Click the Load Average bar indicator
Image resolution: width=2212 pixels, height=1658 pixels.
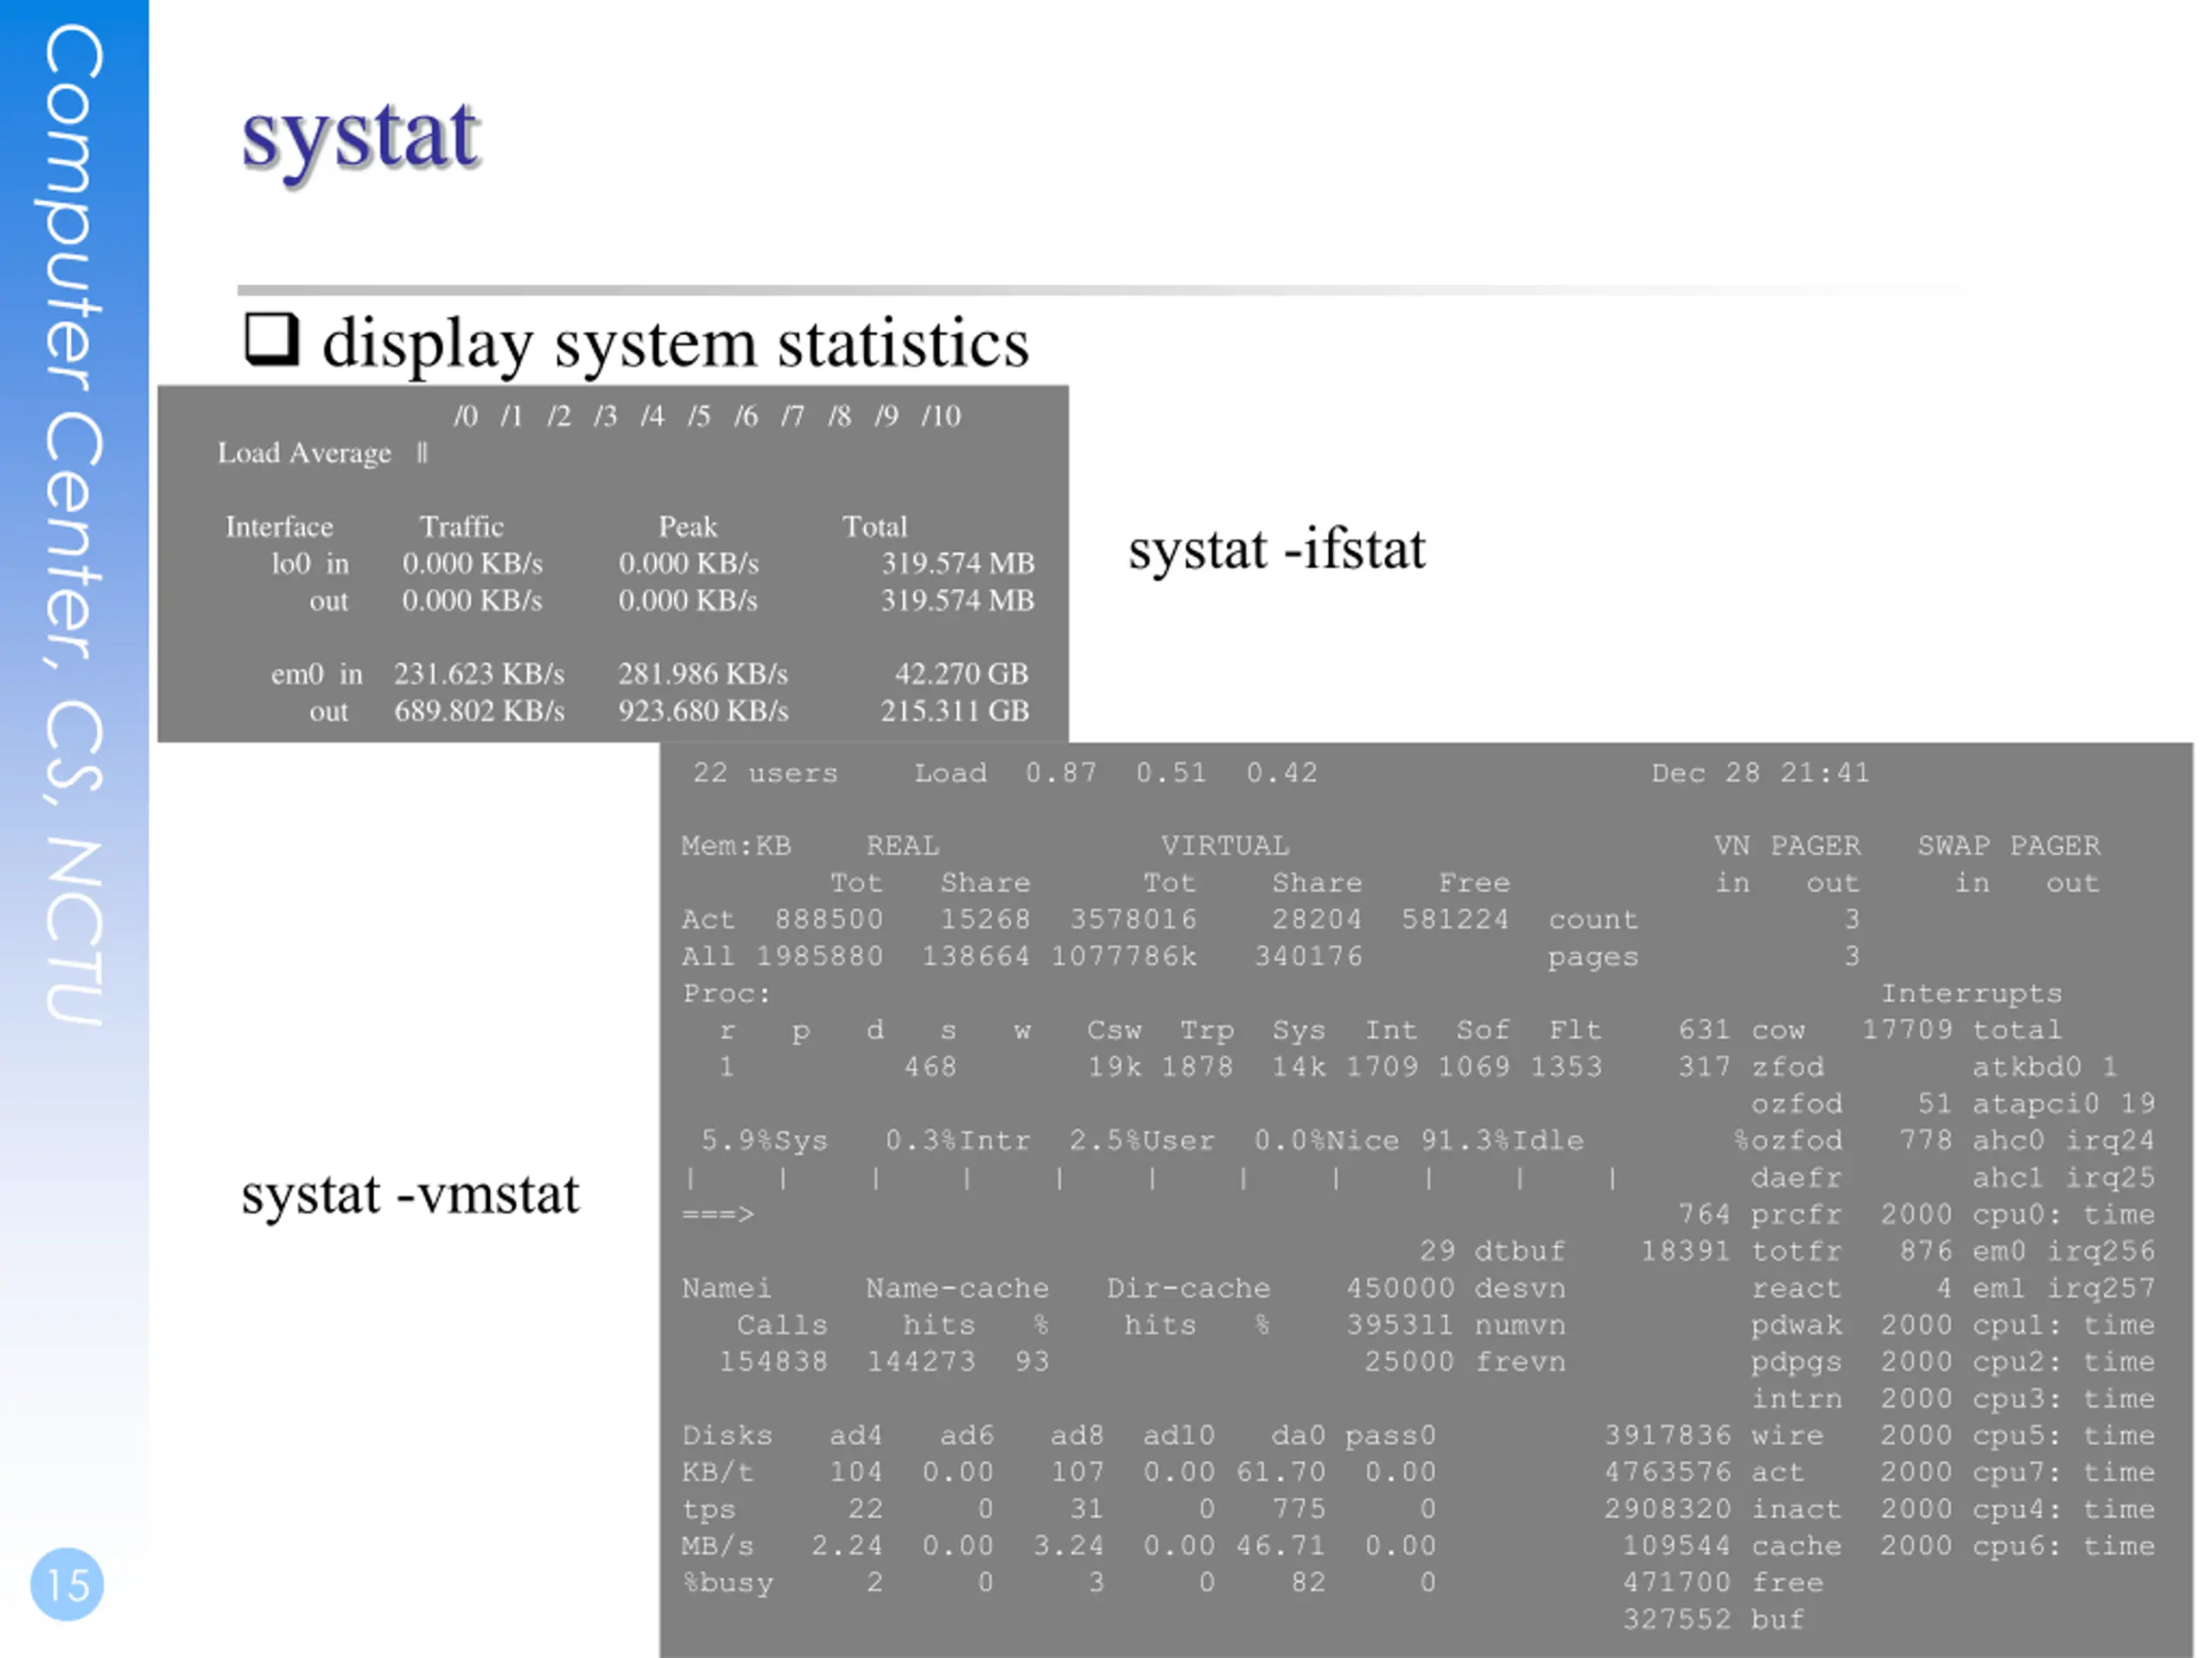tap(422, 453)
